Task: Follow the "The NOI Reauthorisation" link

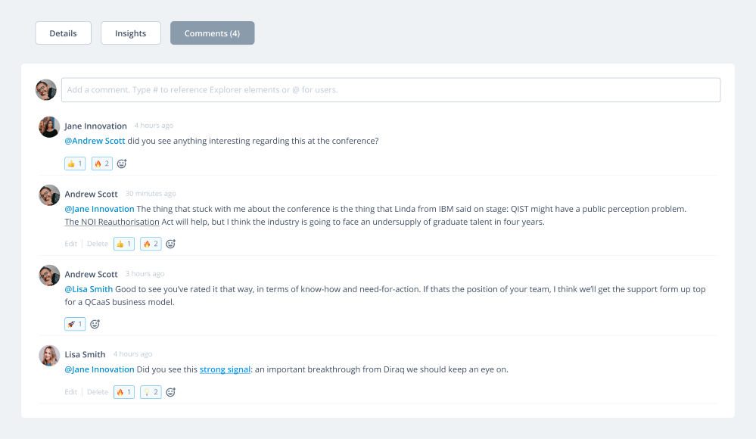Action: (112, 222)
